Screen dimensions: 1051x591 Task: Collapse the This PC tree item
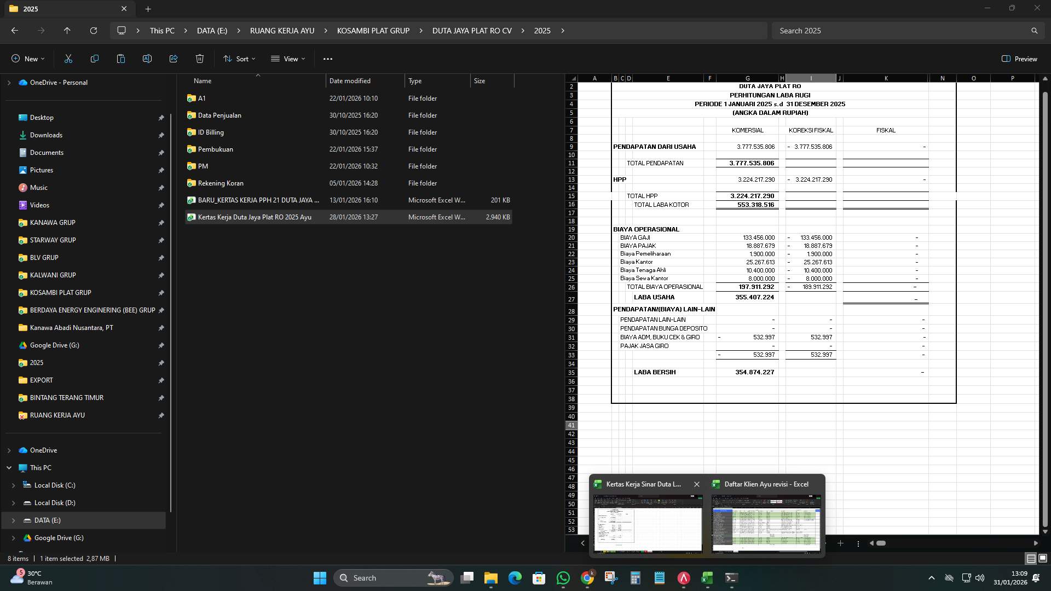tap(9, 468)
